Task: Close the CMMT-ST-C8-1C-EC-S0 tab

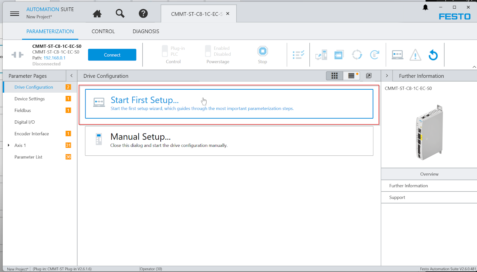Action: [228, 14]
